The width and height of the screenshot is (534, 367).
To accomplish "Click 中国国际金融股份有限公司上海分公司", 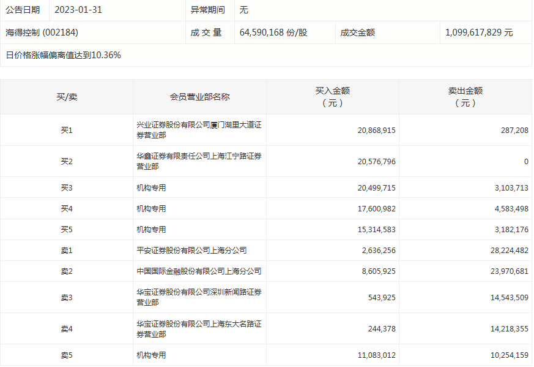I will point(199,271).
